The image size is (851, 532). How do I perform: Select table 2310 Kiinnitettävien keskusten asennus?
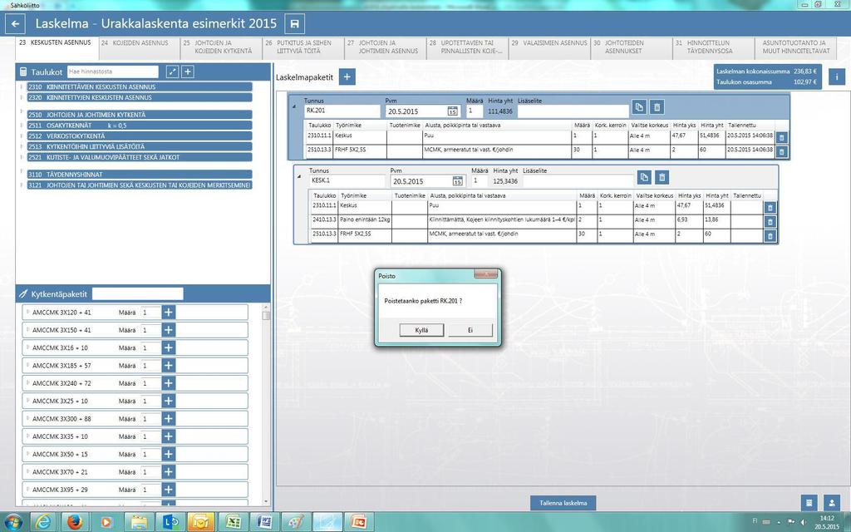click(140, 86)
